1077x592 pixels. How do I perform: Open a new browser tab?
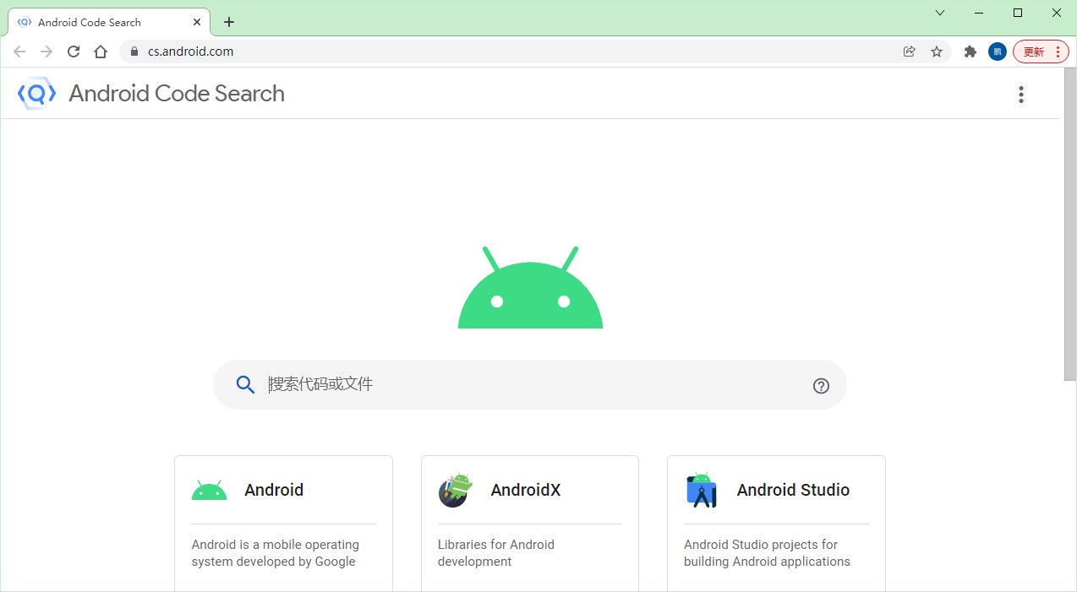pos(229,22)
